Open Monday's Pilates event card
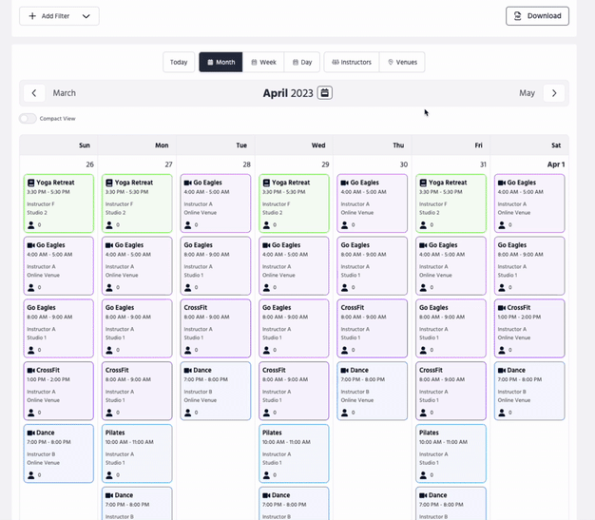The image size is (595, 520). point(137,453)
